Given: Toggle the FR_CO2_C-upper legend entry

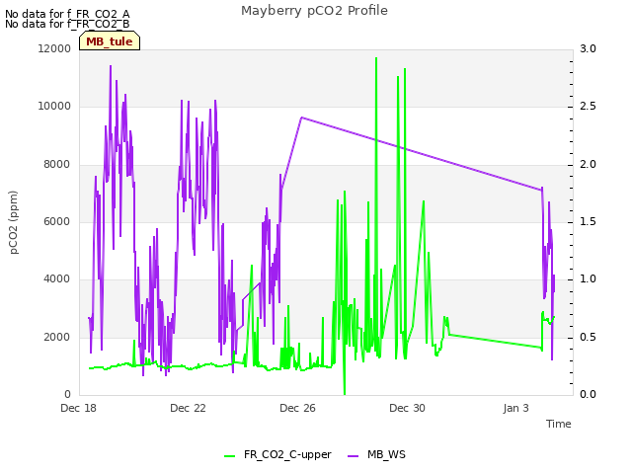Looking at the screenshot, I should click(277, 454).
